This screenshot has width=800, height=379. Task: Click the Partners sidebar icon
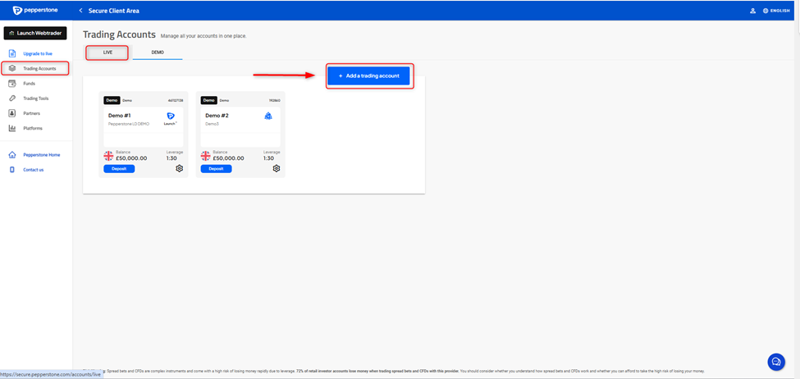[12, 113]
